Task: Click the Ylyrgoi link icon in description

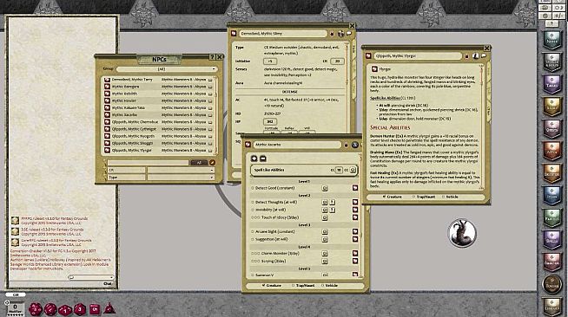Action: pos(374,68)
